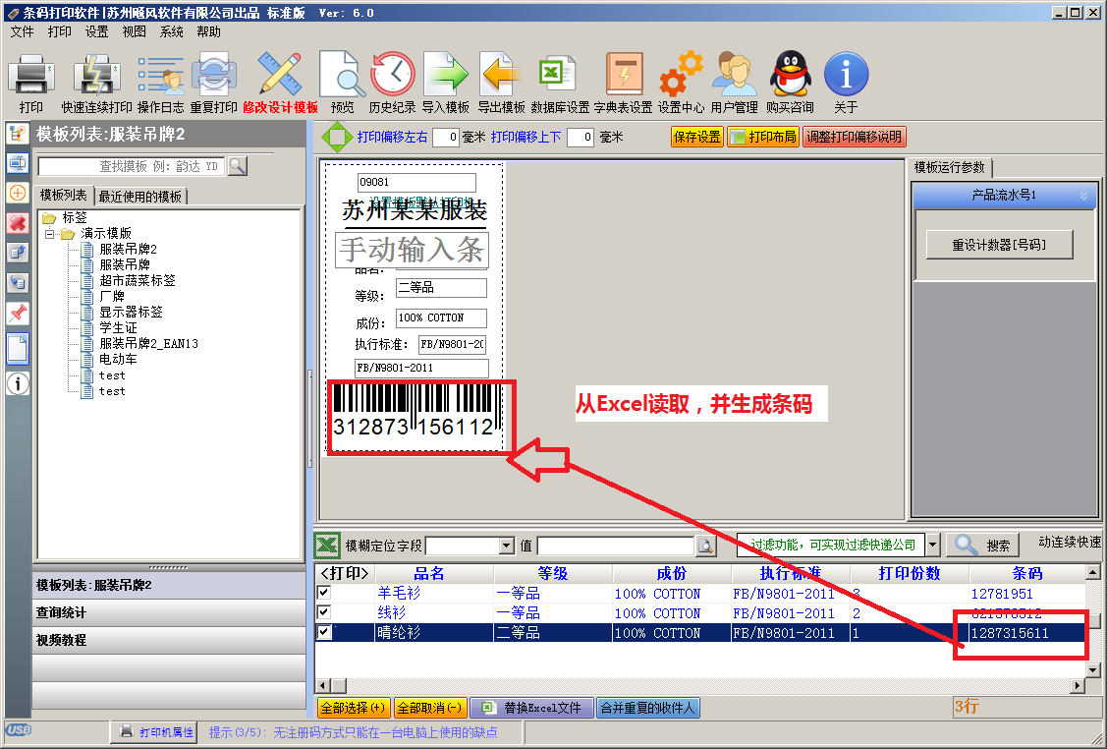This screenshot has width=1107, height=749.
Task: Open 用户管理 users icon
Action: pyautogui.click(x=735, y=74)
